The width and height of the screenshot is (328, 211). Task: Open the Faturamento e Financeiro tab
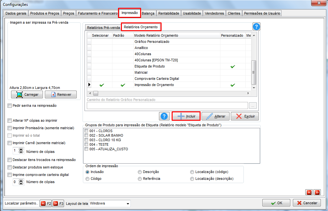pos(98,13)
